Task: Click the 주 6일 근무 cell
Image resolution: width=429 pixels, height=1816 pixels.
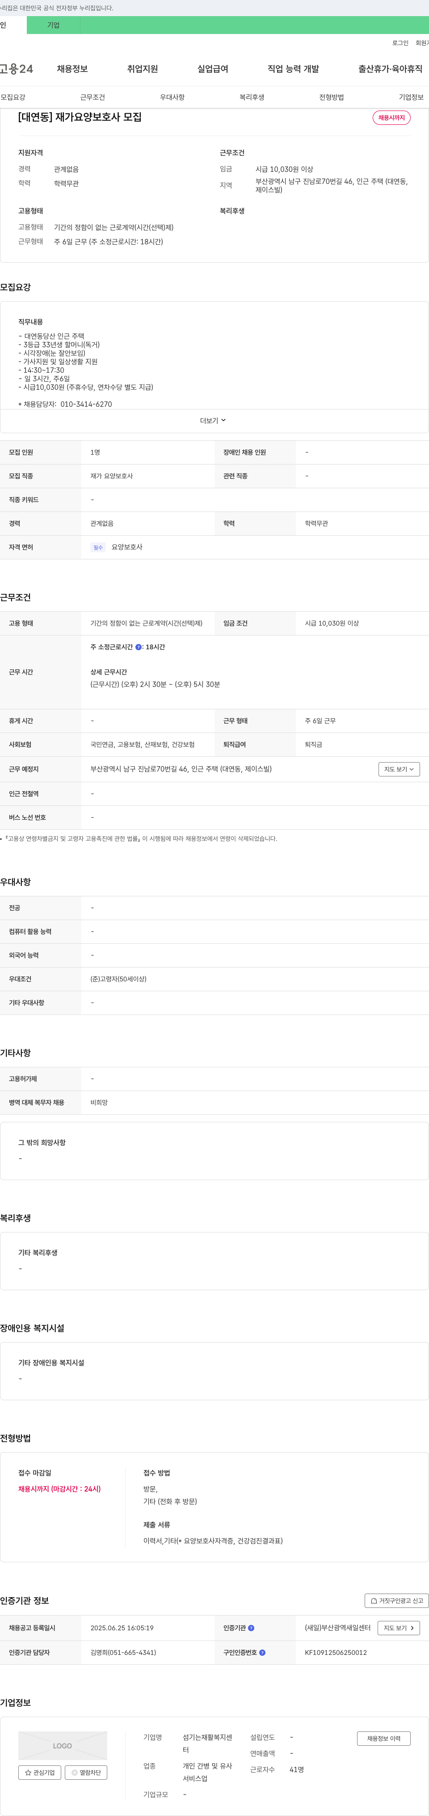Action: click(320, 720)
